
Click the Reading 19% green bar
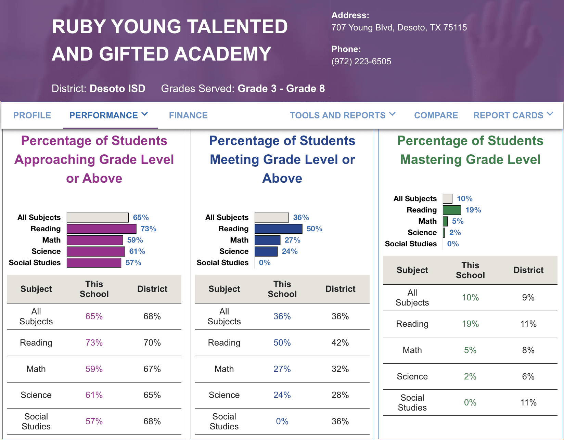(452, 210)
